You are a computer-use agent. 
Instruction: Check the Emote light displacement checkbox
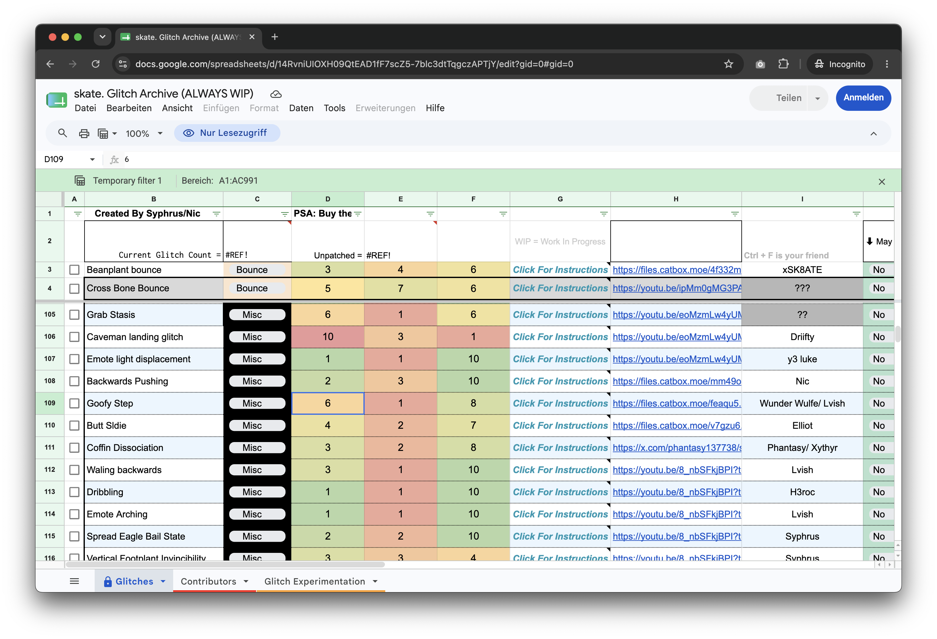(74, 359)
